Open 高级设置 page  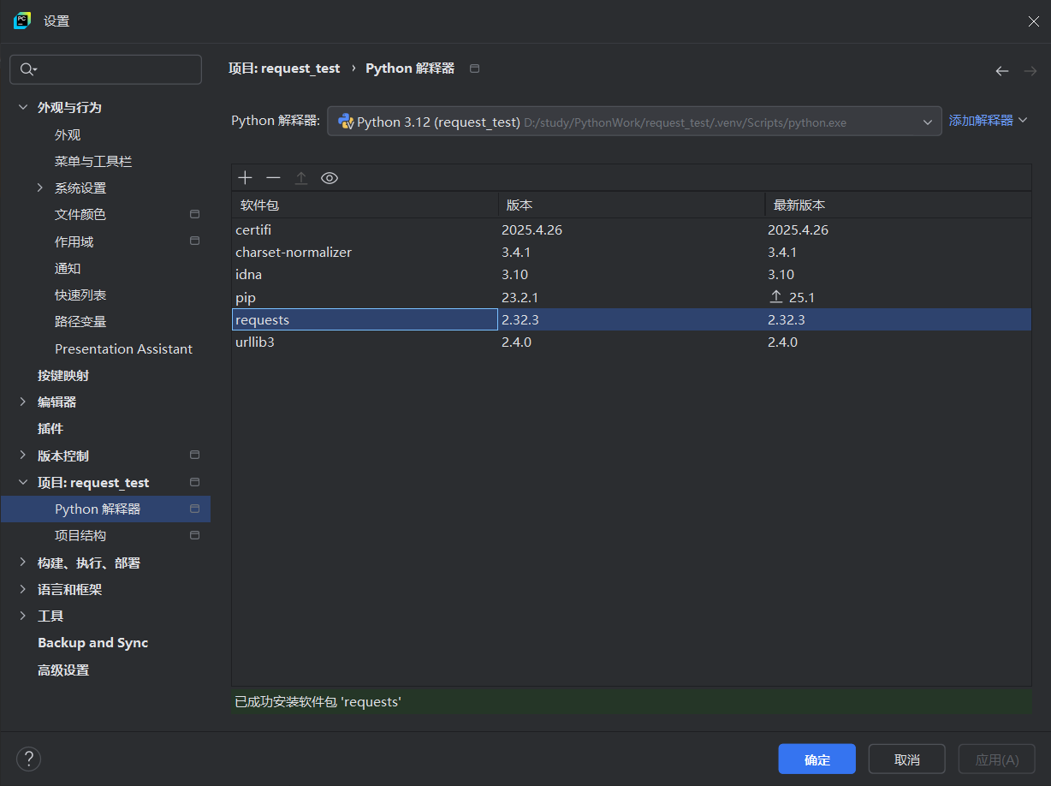63,670
